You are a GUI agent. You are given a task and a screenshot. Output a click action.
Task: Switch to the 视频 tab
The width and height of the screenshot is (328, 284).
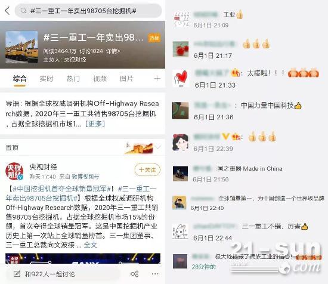click(100, 79)
